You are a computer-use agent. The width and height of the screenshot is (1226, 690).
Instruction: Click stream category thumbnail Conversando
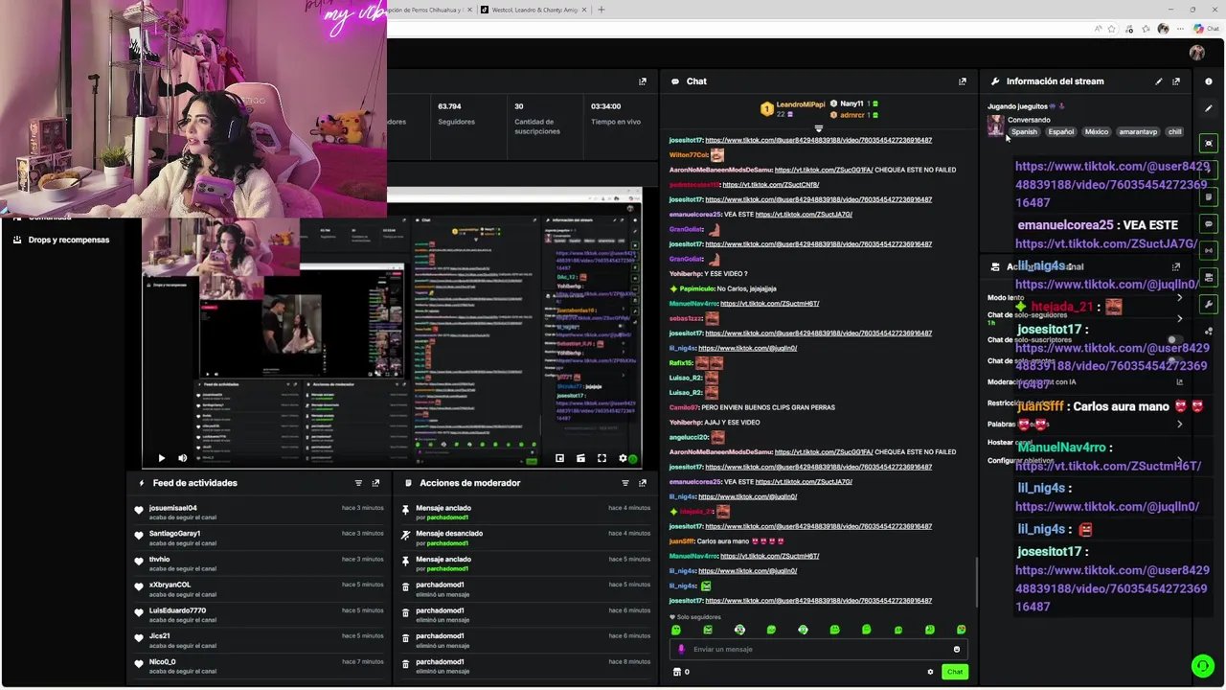tap(996, 125)
